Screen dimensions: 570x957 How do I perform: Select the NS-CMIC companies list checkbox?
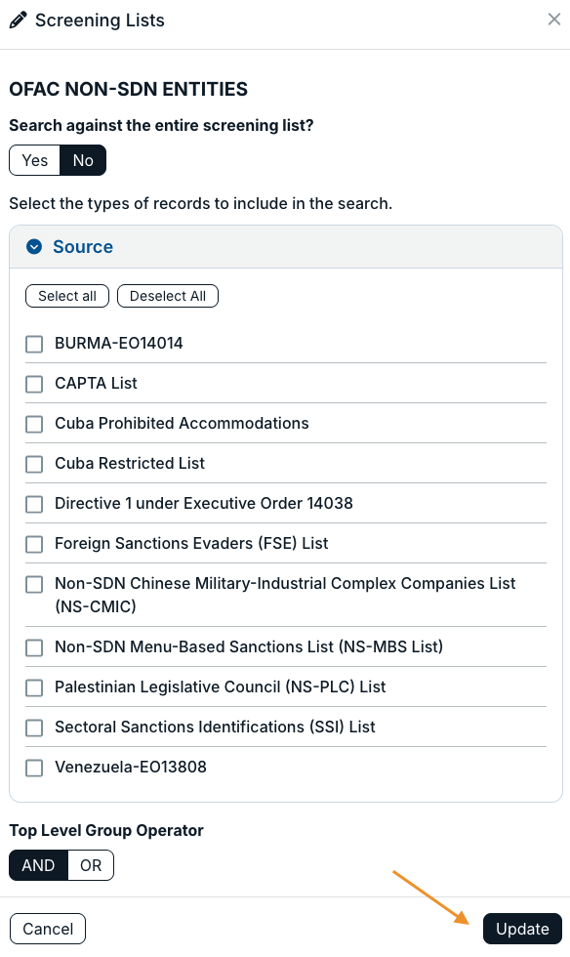[34, 584]
